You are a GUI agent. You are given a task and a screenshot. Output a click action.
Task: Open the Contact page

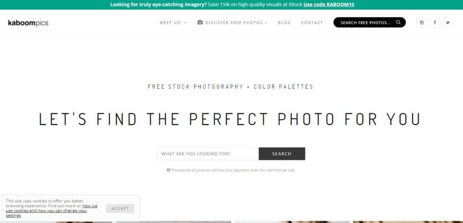click(312, 23)
